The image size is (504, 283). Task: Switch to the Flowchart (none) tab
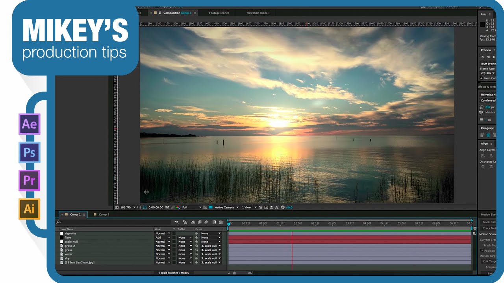click(258, 13)
